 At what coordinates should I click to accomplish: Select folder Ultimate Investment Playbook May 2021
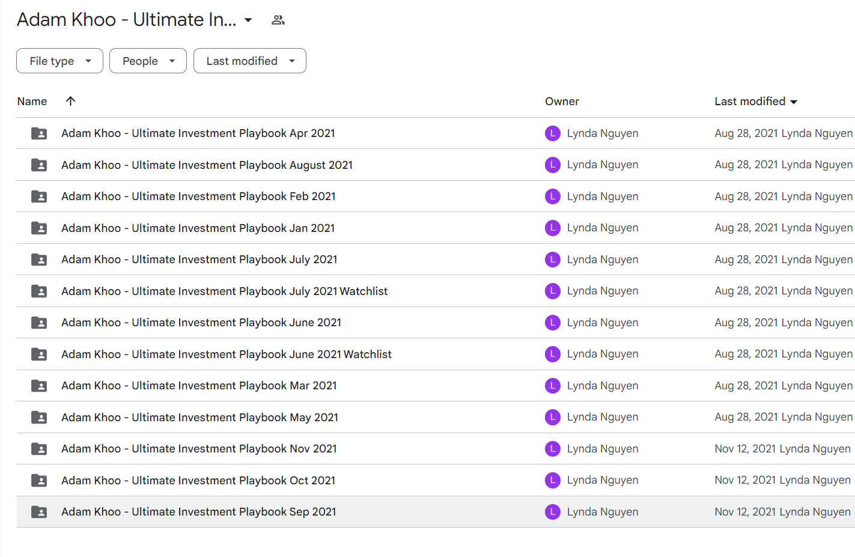pos(200,417)
